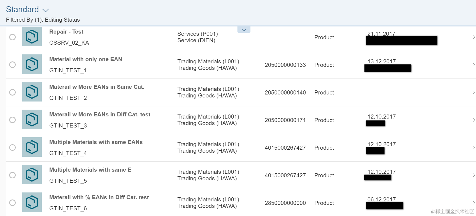Screen dimensions: 476x216
Task: Click 'Trading Materials (L001)' in GTIN_TEST_4 row
Action: [x=208, y=144]
